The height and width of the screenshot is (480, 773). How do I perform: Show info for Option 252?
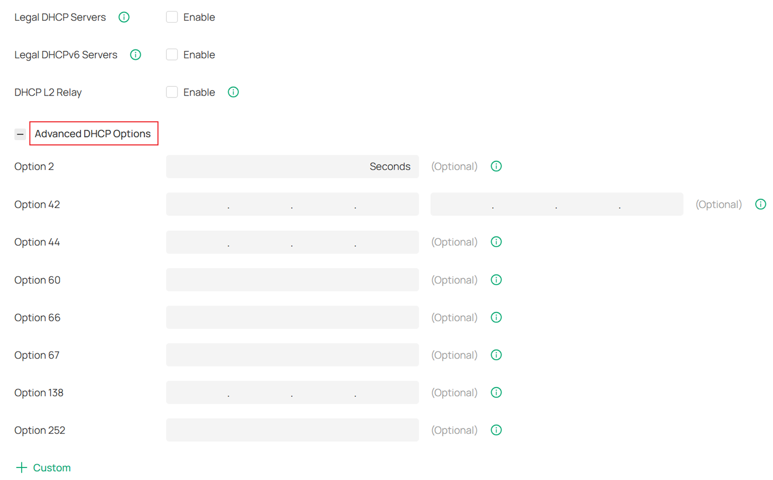(496, 430)
